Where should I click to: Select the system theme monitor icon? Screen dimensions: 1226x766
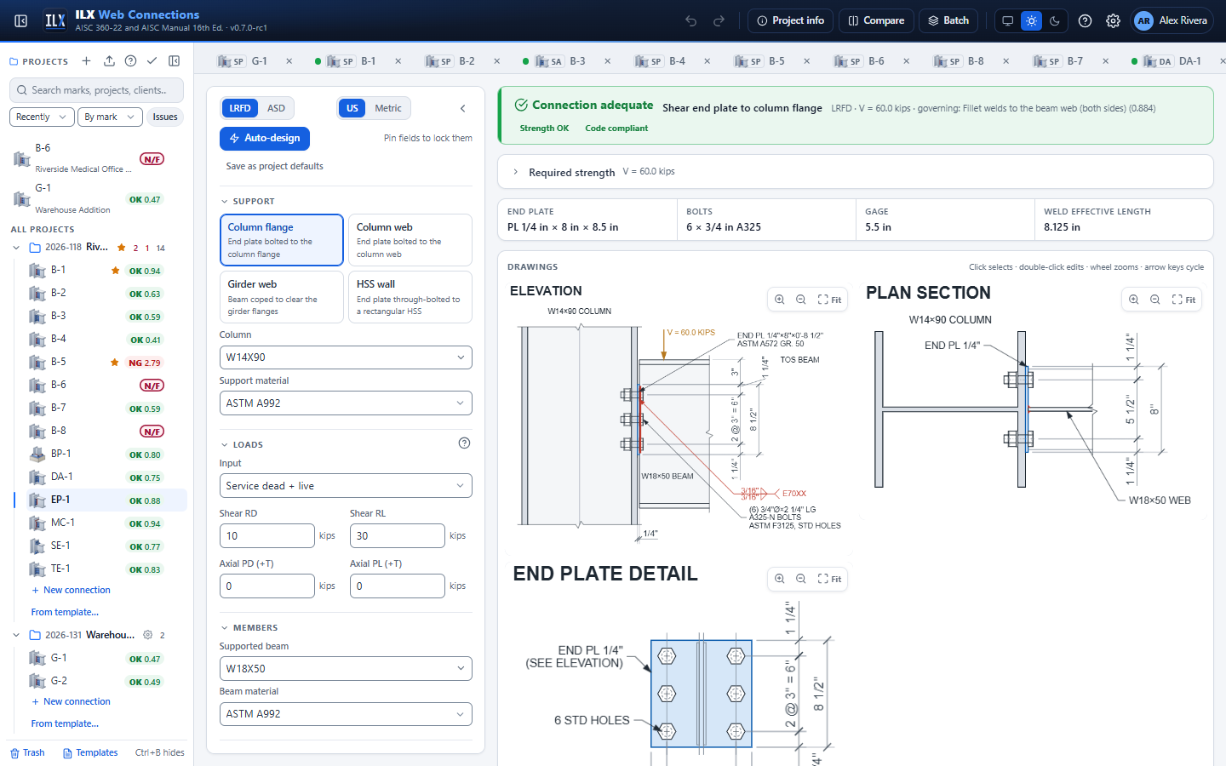click(1007, 20)
